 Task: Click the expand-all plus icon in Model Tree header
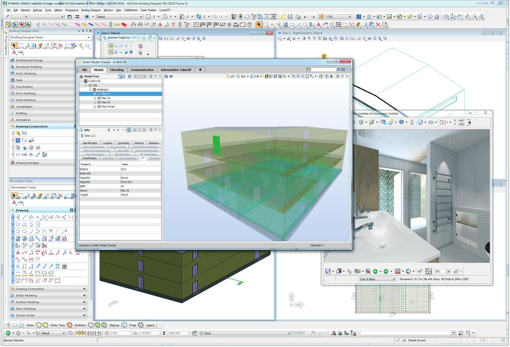(x=135, y=77)
